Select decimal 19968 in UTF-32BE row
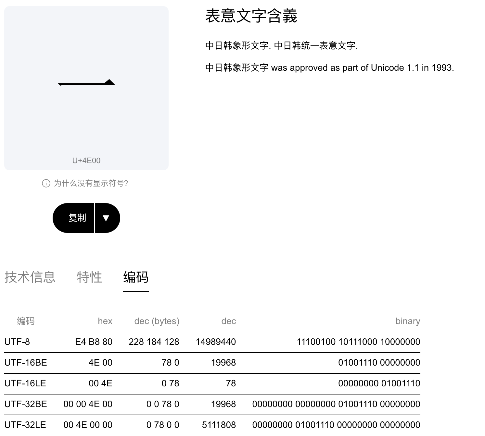This screenshot has width=485, height=436. (223, 404)
